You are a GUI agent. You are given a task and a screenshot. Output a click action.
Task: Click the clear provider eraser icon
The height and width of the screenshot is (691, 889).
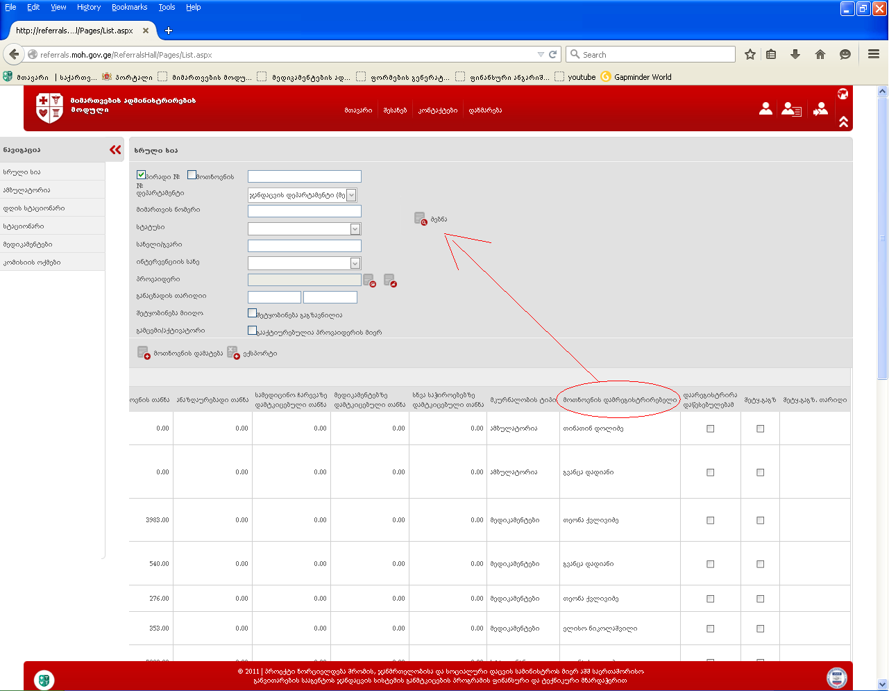pyautogui.click(x=390, y=280)
